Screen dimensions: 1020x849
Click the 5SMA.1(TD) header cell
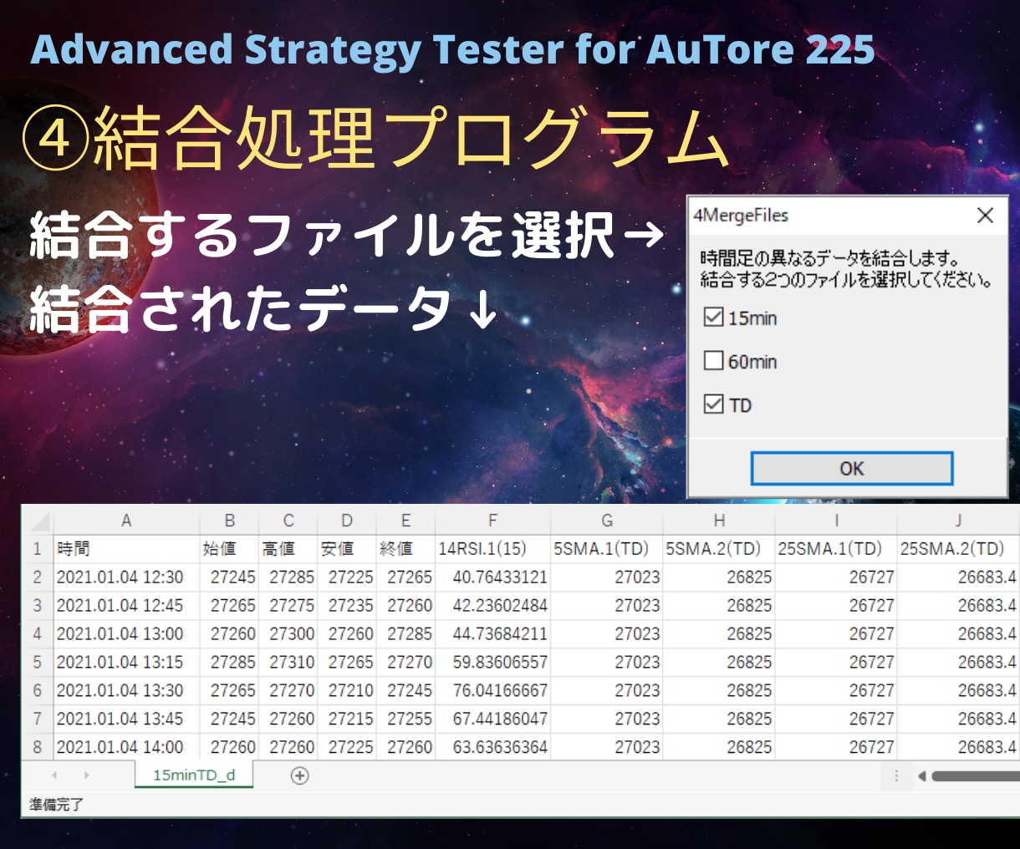coord(607,548)
